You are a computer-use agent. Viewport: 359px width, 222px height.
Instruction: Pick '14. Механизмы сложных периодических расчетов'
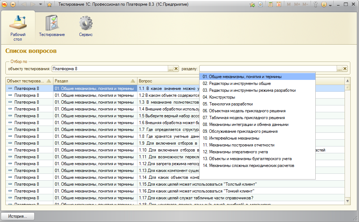click(248, 166)
